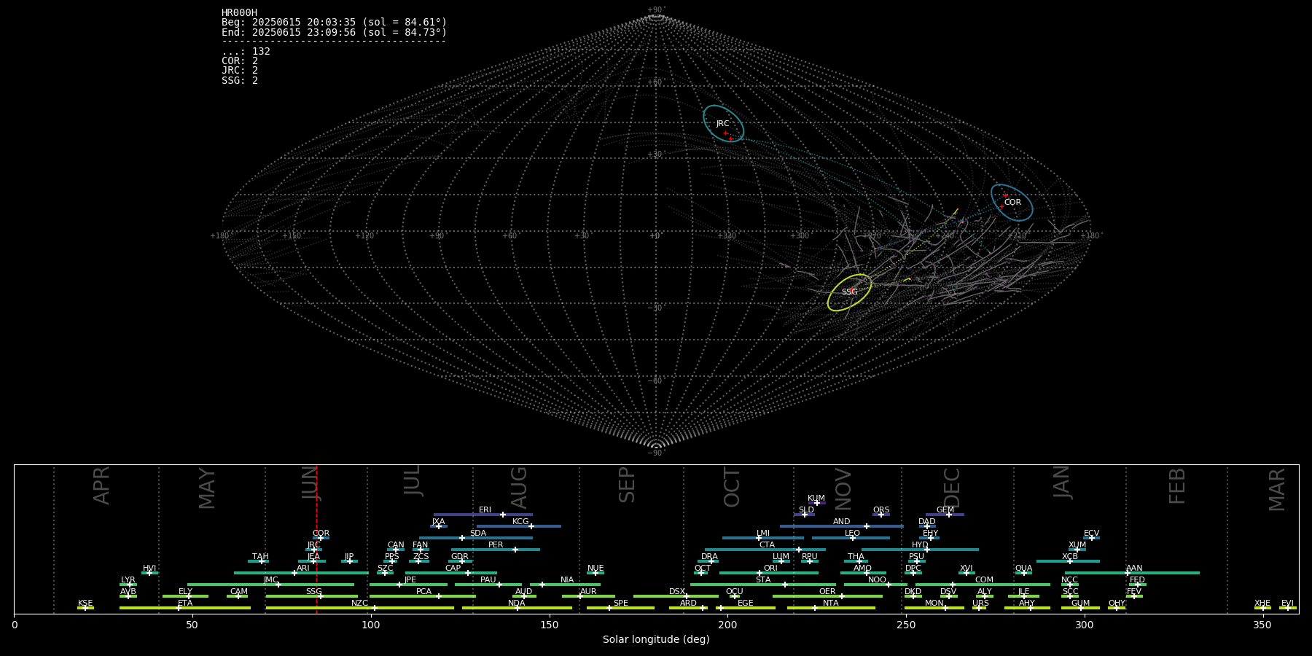The height and width of the screenshot is (656, 1312).
Task: Click the DEC month label
Action: 952,488
